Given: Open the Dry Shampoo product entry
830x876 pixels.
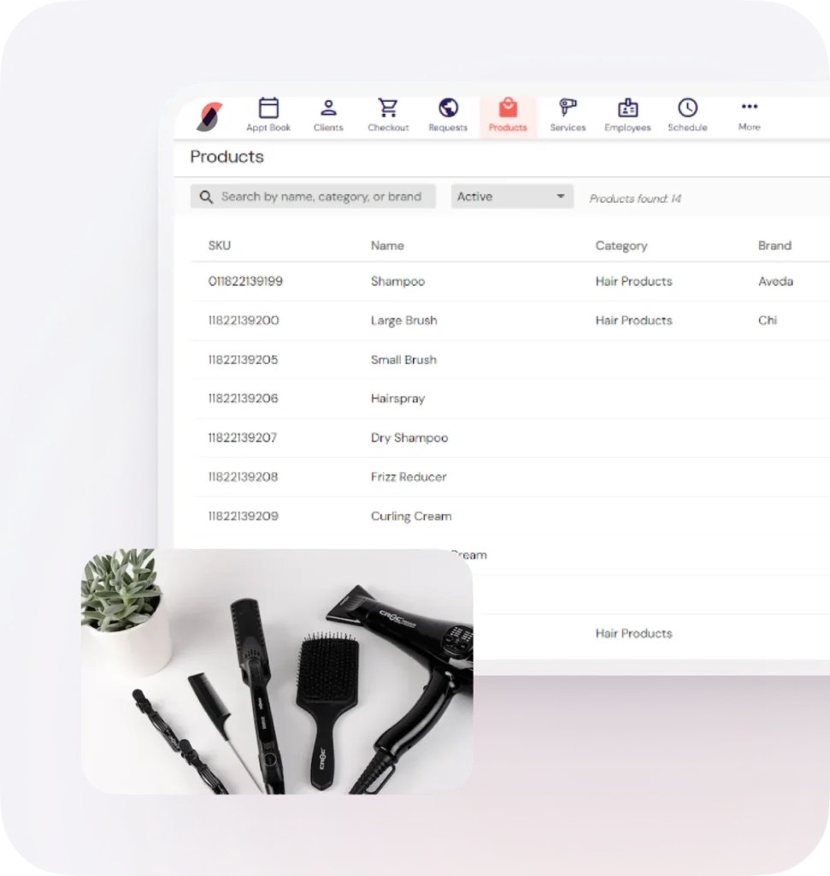Looking at the screenshot, I should tap(409, 438).
